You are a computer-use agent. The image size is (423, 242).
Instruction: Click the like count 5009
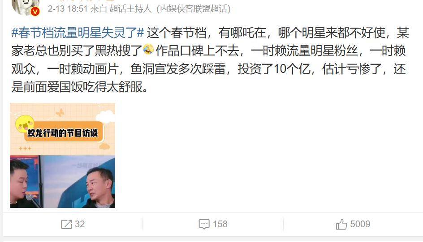coord(360,224)
